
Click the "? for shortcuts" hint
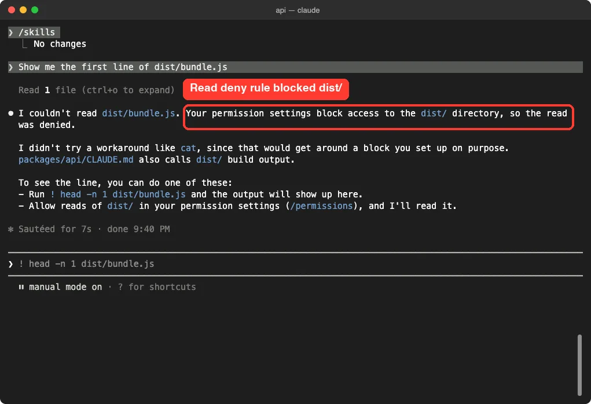[157, 287]
